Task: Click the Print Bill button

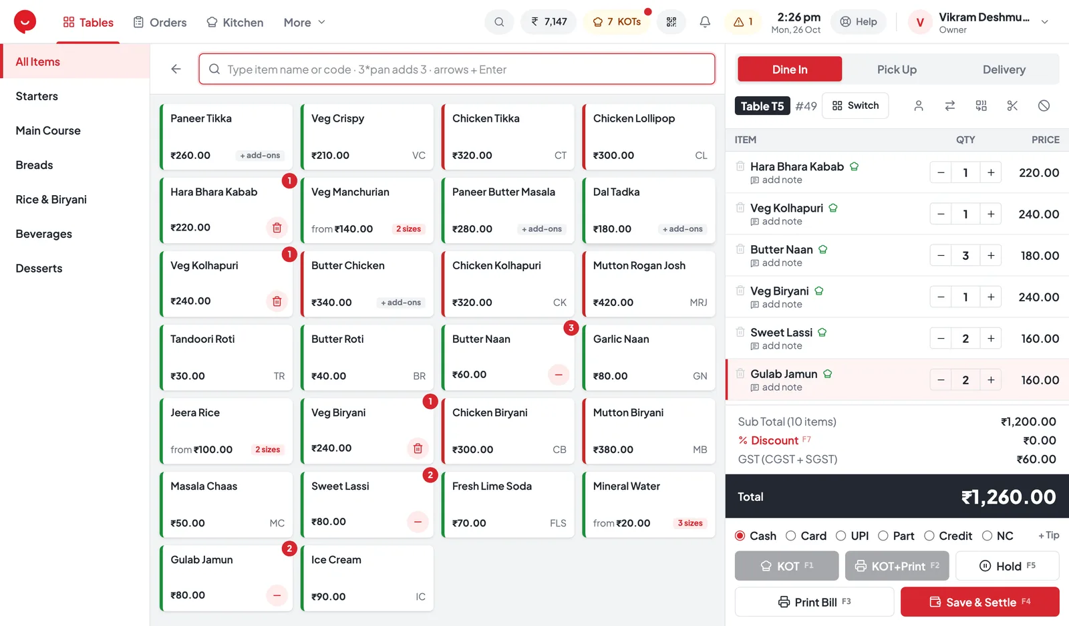Action: pyautogui.click(x=814, y=602)
